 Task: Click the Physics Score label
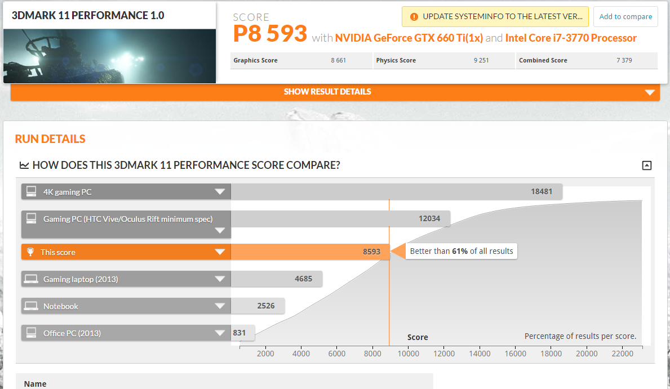point(396,61)
